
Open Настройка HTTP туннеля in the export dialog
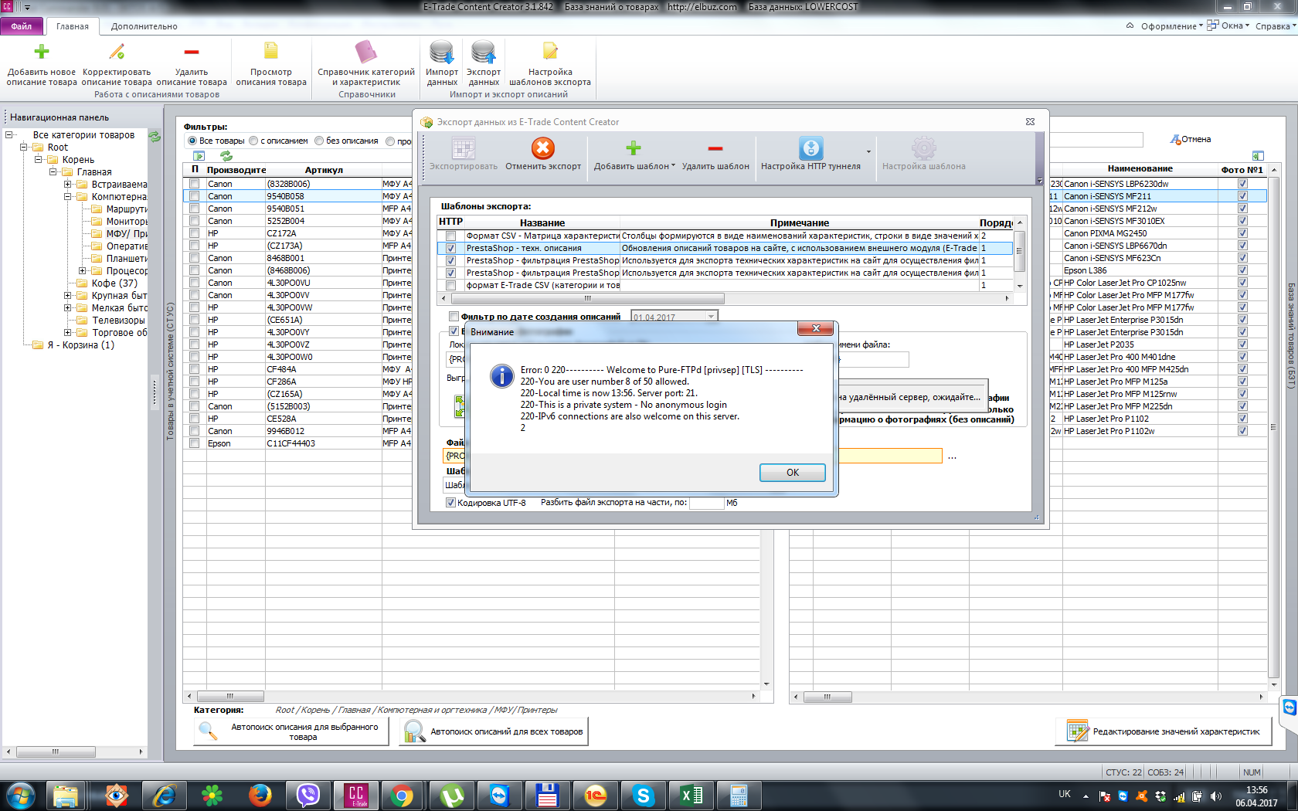(810, 154)
